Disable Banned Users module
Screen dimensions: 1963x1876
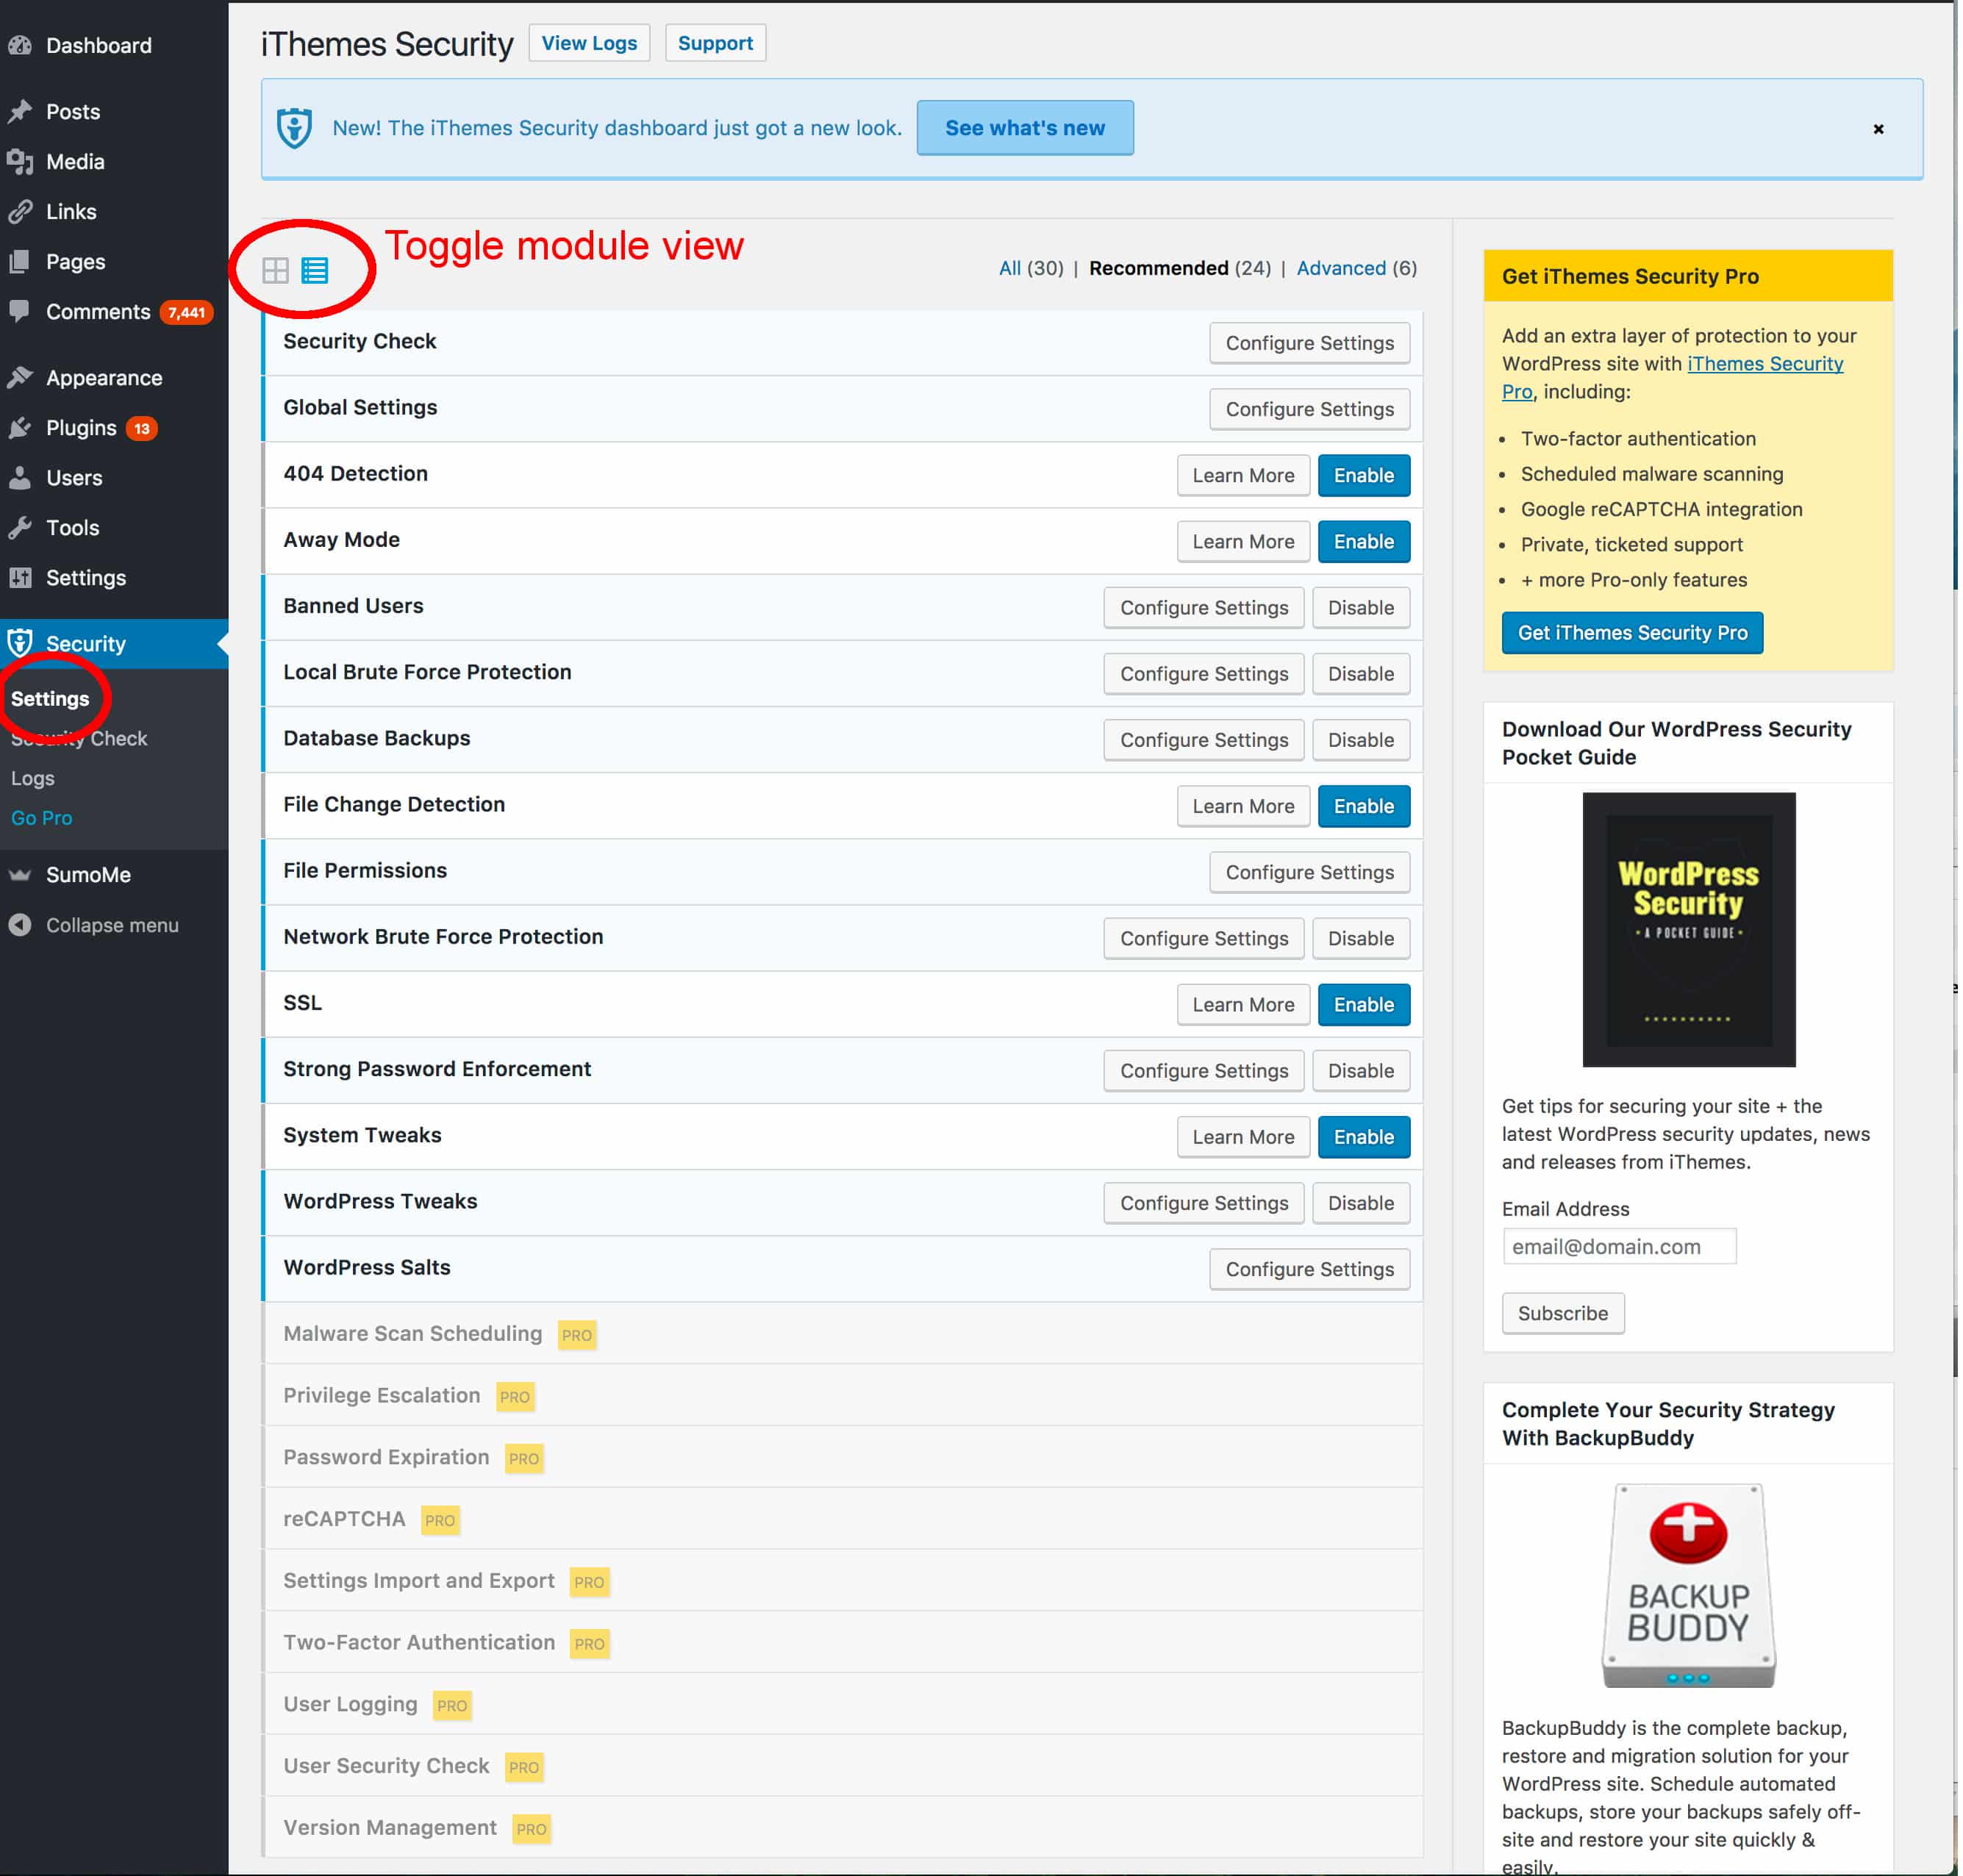click(1360, 607)
